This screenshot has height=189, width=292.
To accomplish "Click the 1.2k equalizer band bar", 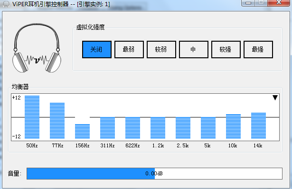I will coord(158,128).
